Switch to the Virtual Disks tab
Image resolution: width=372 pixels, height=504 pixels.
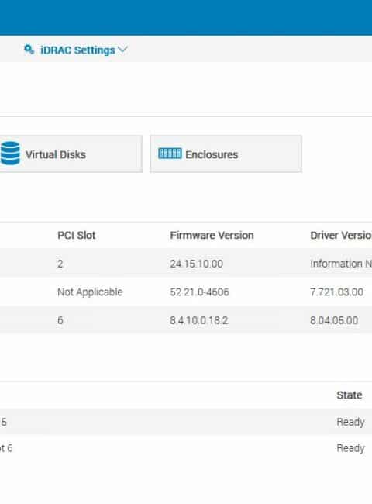click(x=71, y=154)
